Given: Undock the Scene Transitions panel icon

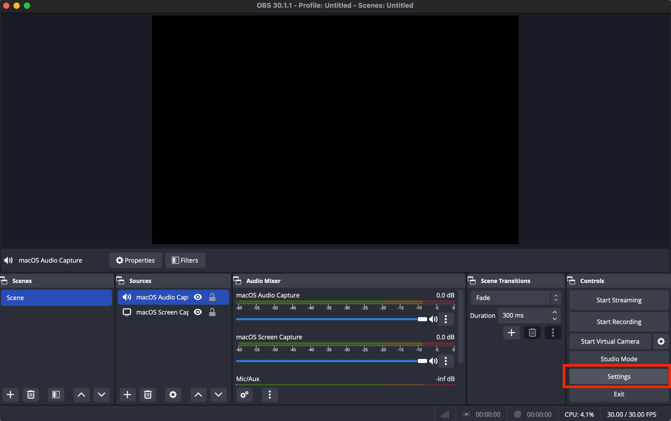Looking at the screenshot, I should [472, 281].
